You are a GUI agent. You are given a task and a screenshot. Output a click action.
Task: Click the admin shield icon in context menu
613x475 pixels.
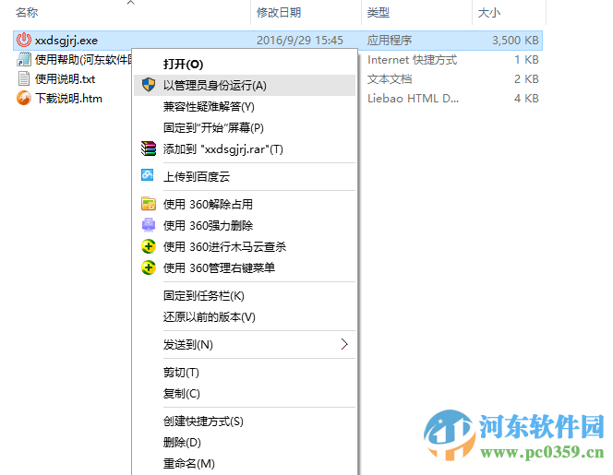coord(149,84)
